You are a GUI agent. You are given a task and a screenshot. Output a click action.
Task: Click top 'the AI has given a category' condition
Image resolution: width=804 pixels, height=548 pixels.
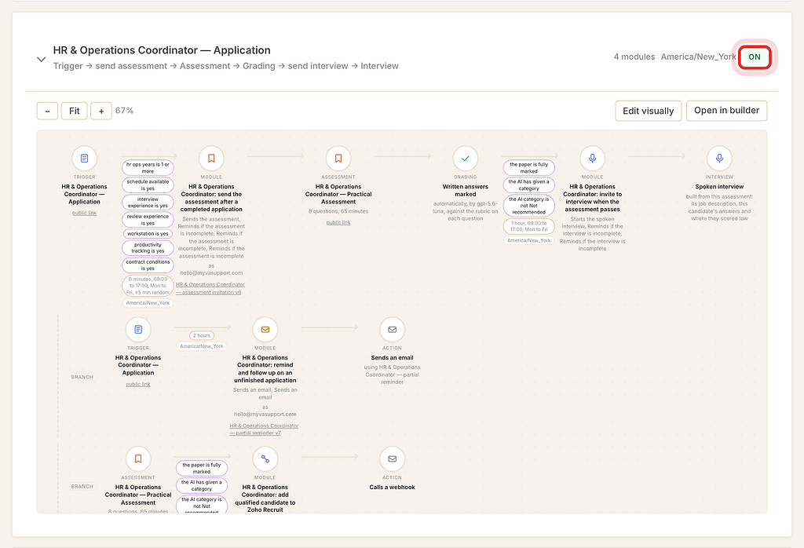[528, 185]
